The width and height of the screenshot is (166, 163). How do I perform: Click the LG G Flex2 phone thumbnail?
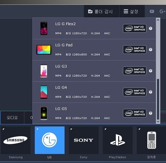point(44,28)
